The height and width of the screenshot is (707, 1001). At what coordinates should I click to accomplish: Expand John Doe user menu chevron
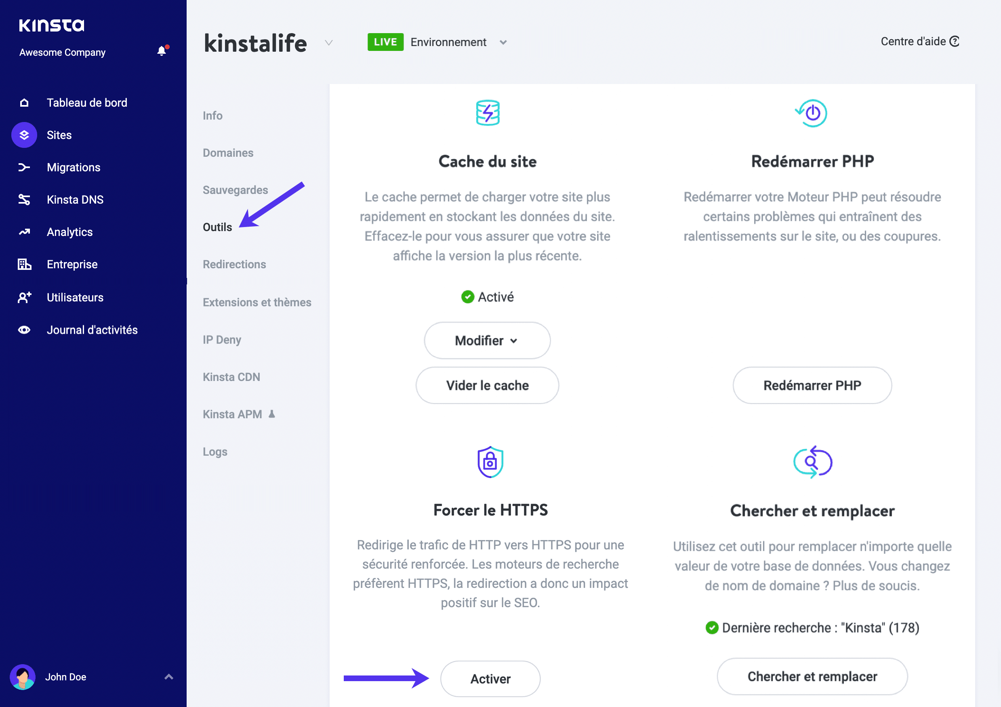coord(169,676)
